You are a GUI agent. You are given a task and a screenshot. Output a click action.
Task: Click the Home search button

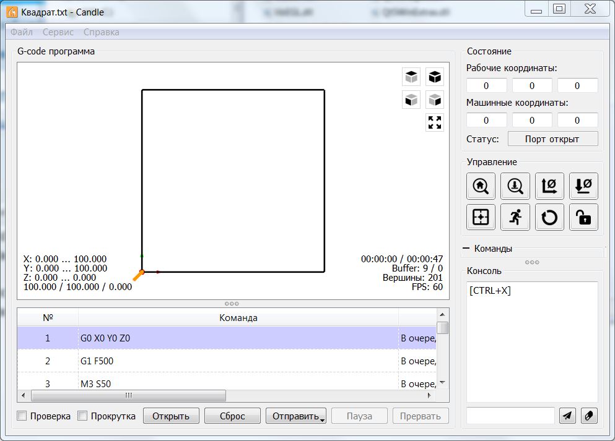(481, 186)
